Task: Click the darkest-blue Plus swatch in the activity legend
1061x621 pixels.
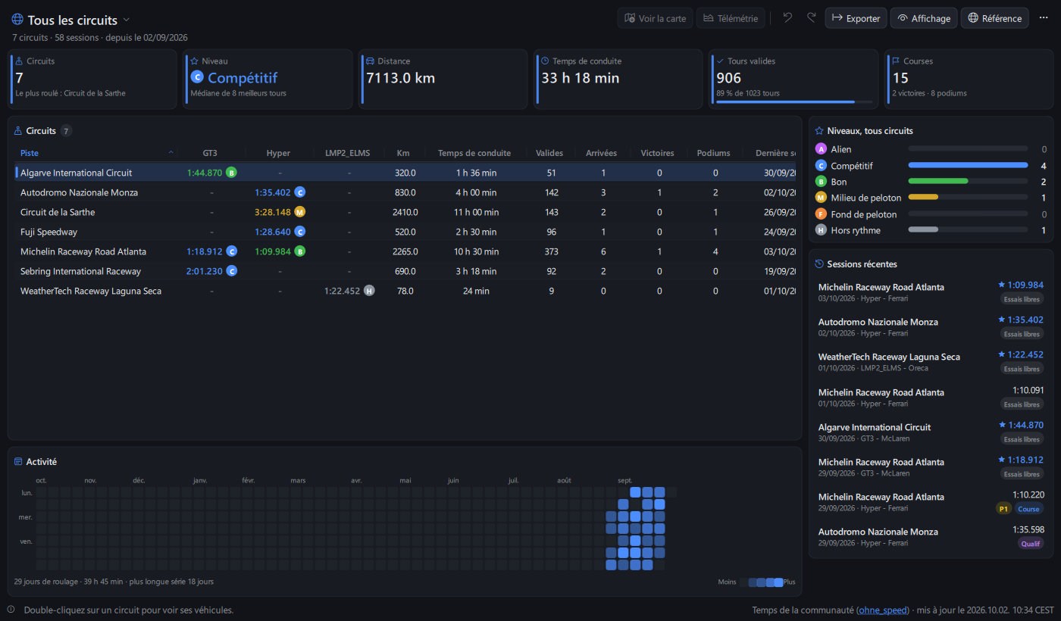Action: coord(778,582)
